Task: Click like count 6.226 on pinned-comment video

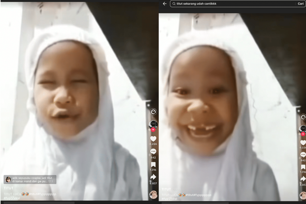Action: click(153, 144)
